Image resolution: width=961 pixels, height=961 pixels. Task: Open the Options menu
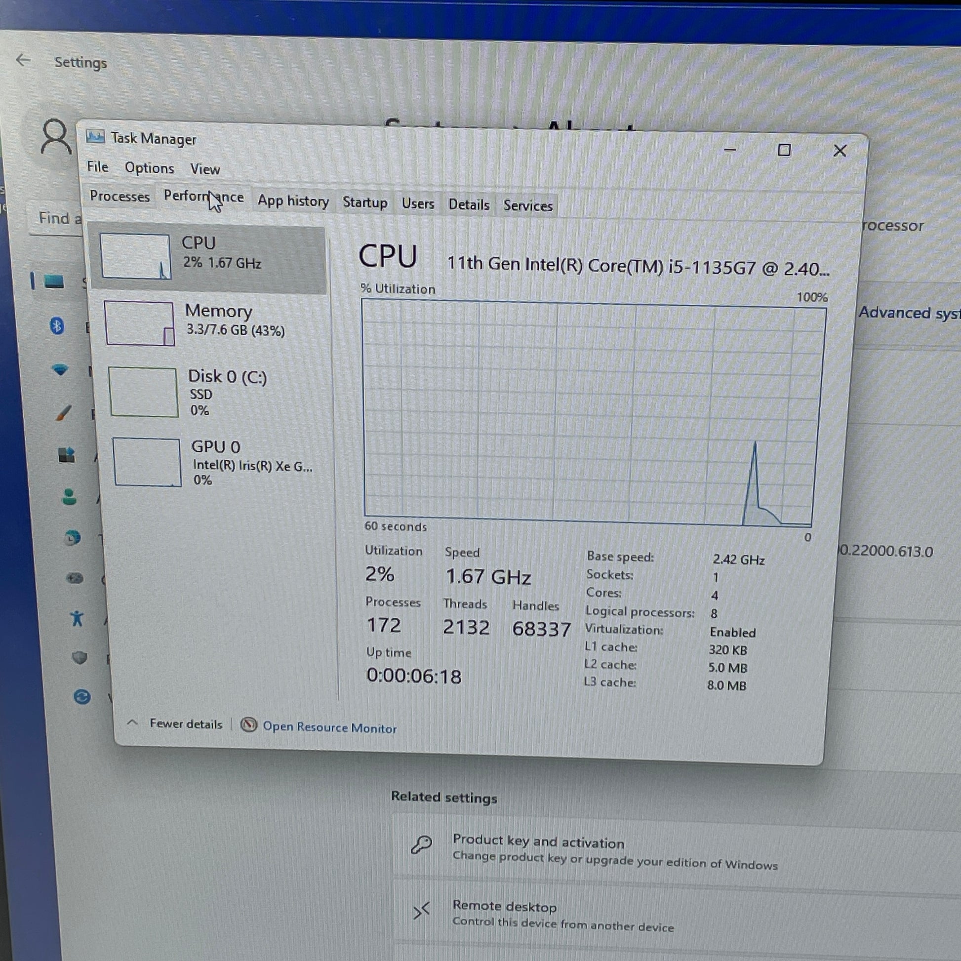click(149, 168)
